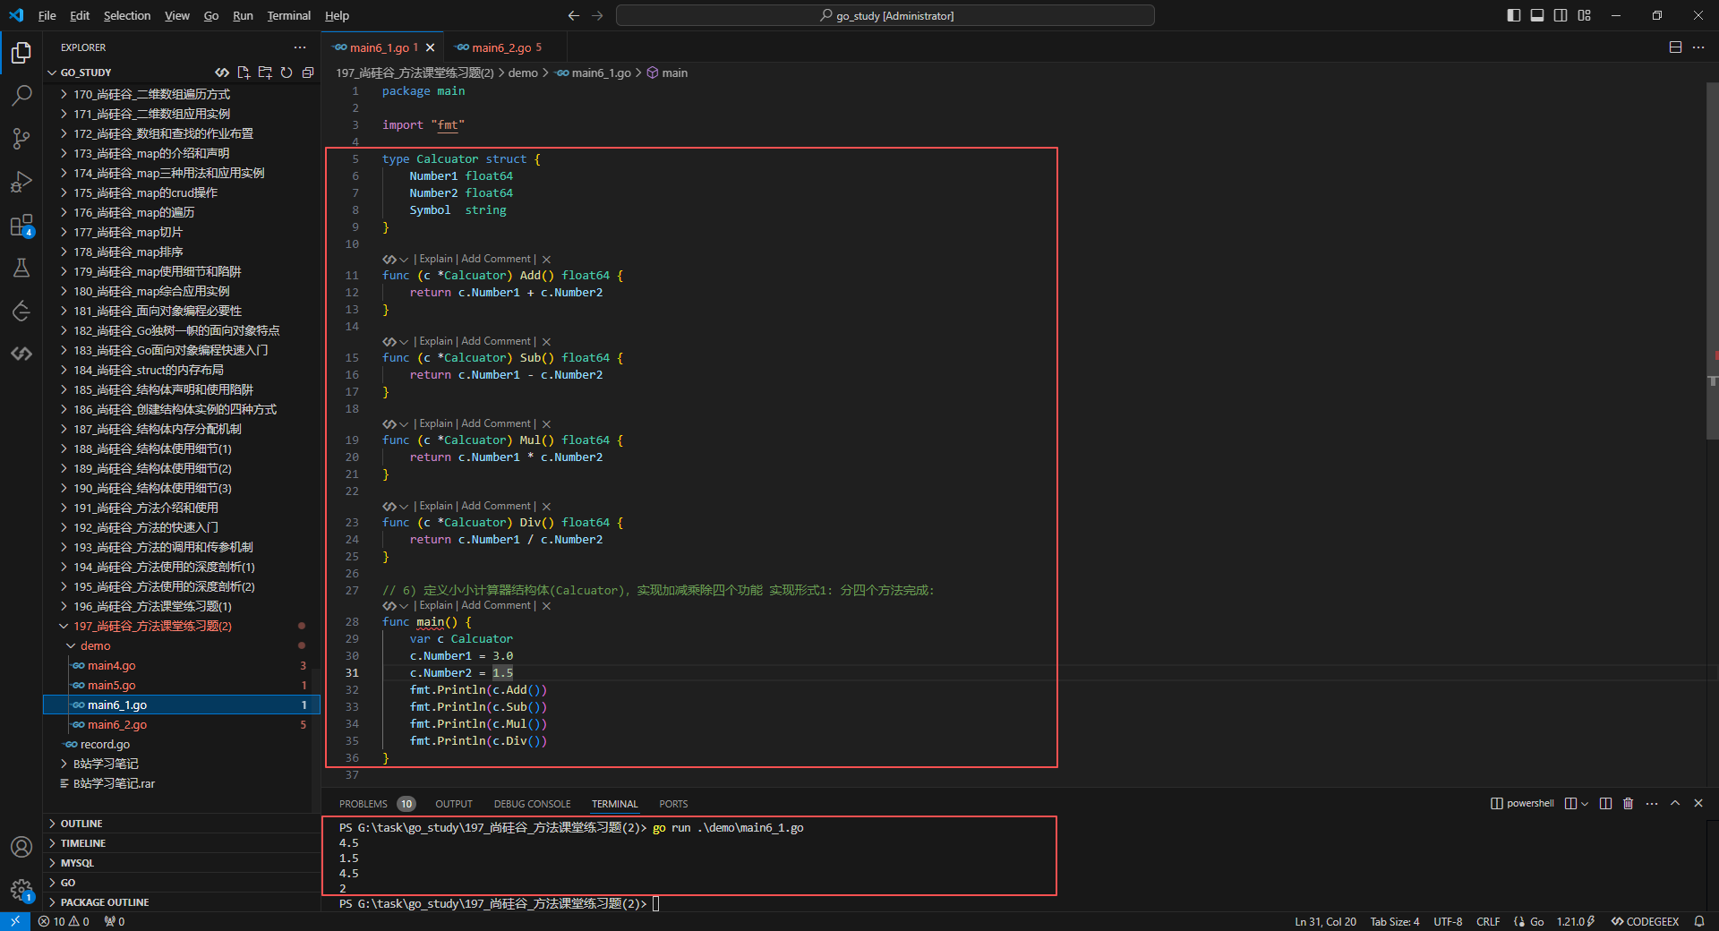This screenshot has height=931, width=1719.
Task: Toggle the bottom Panel layout button
Action: 1537,15
